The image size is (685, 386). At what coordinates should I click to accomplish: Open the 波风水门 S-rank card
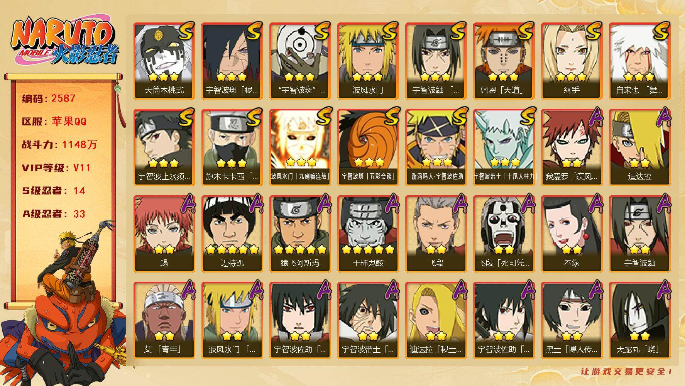[x=368, y=61]
